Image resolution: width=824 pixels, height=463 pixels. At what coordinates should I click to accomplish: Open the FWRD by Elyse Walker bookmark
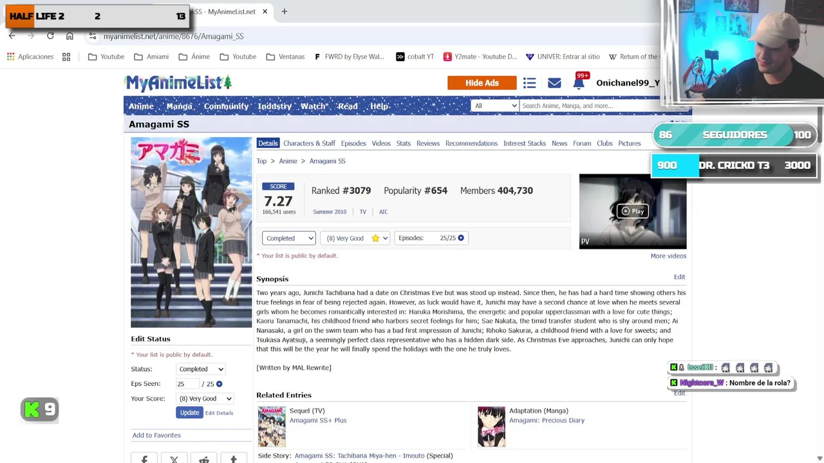[x=349, y=57]
